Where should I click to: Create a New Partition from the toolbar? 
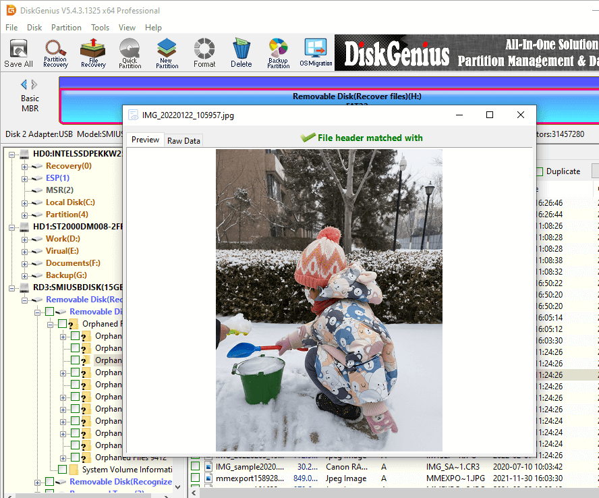[167, 53]
